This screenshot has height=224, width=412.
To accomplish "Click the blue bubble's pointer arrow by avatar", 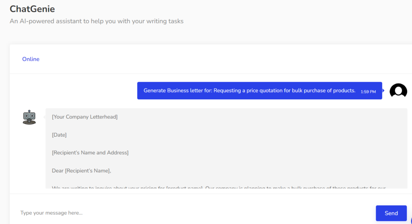I will (383, 90).
